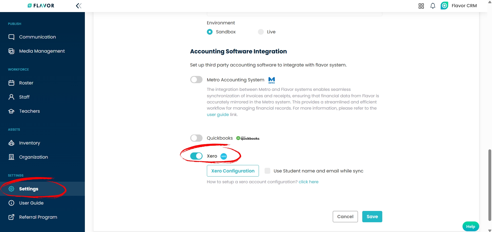
Task: Select the Live environment radio button
Action: [x=261, y=32]
